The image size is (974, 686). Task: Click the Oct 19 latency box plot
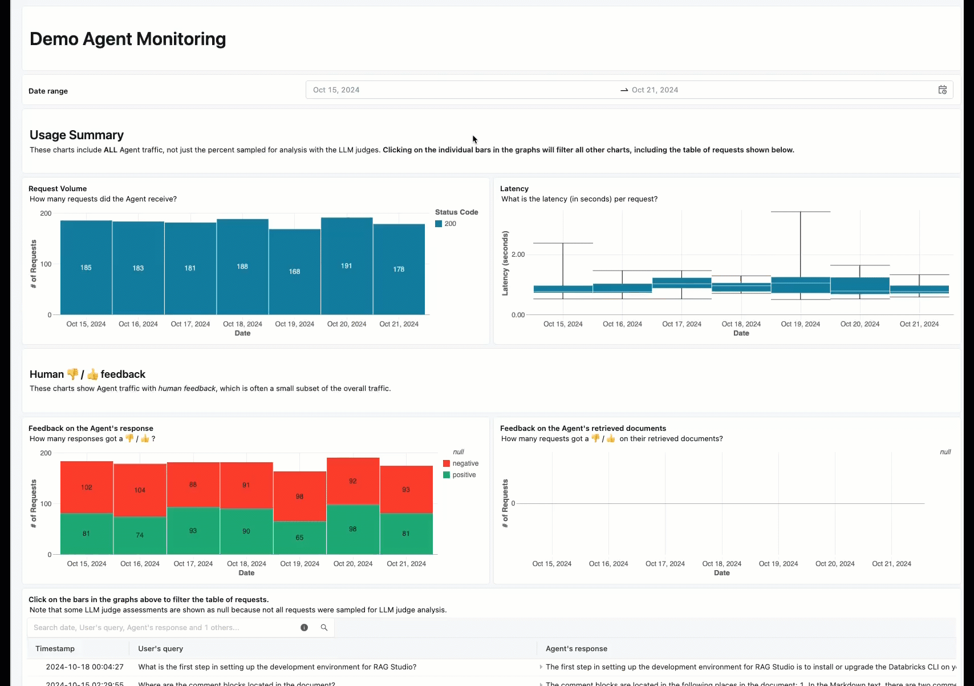800,285
